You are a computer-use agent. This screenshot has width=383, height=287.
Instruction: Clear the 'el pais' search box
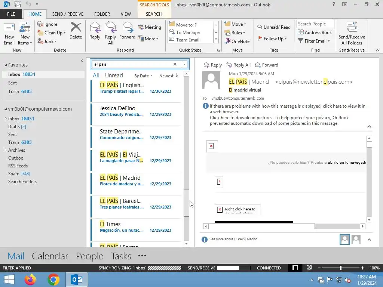click(x=175, y=64)
